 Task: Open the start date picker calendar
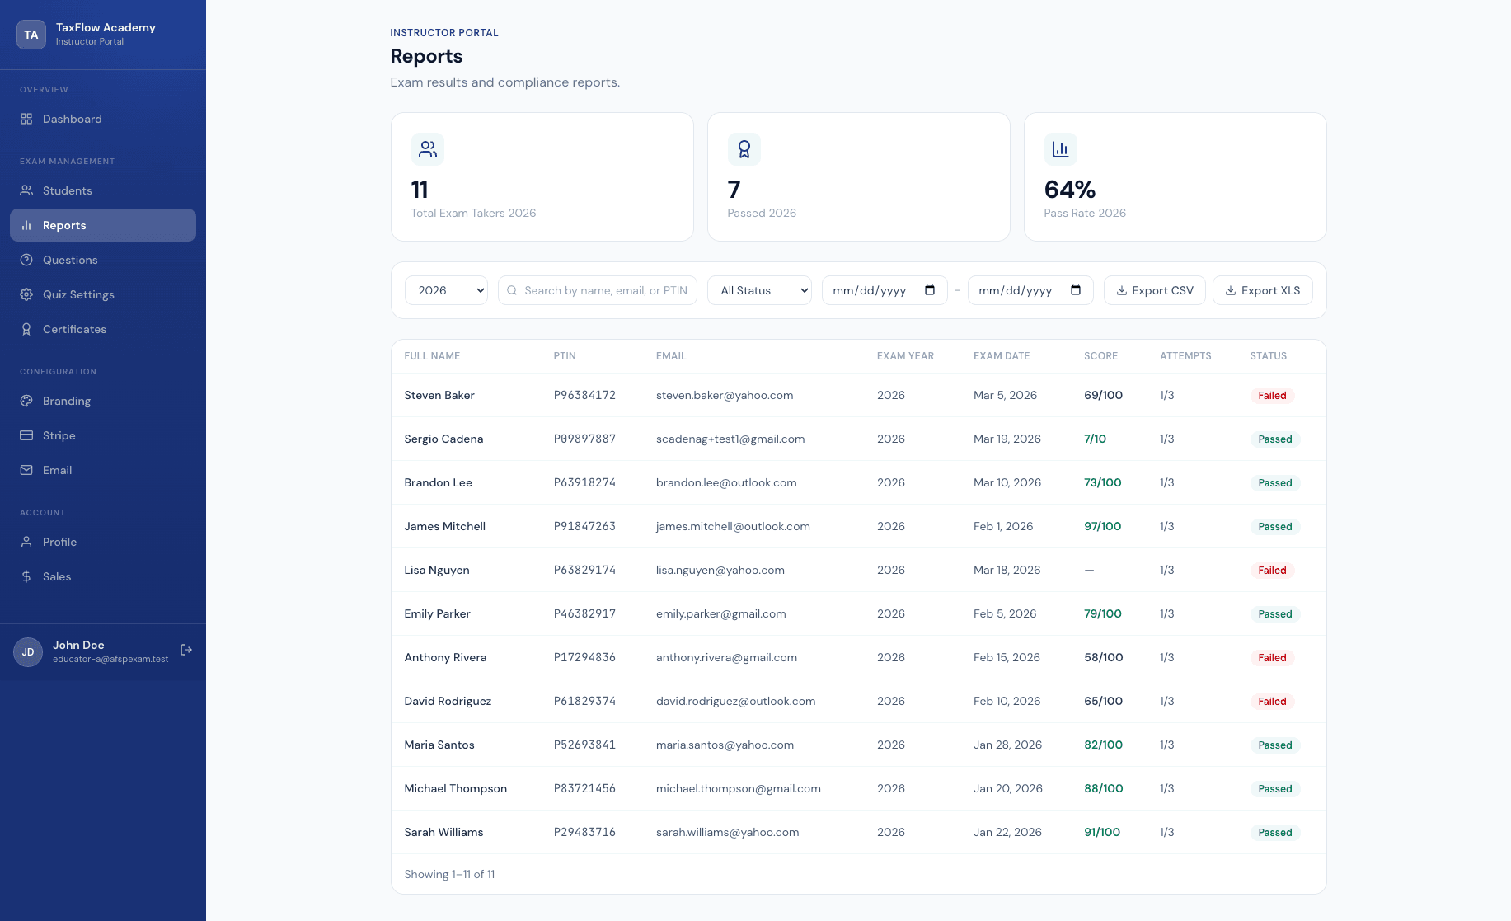tap(931, 290)
